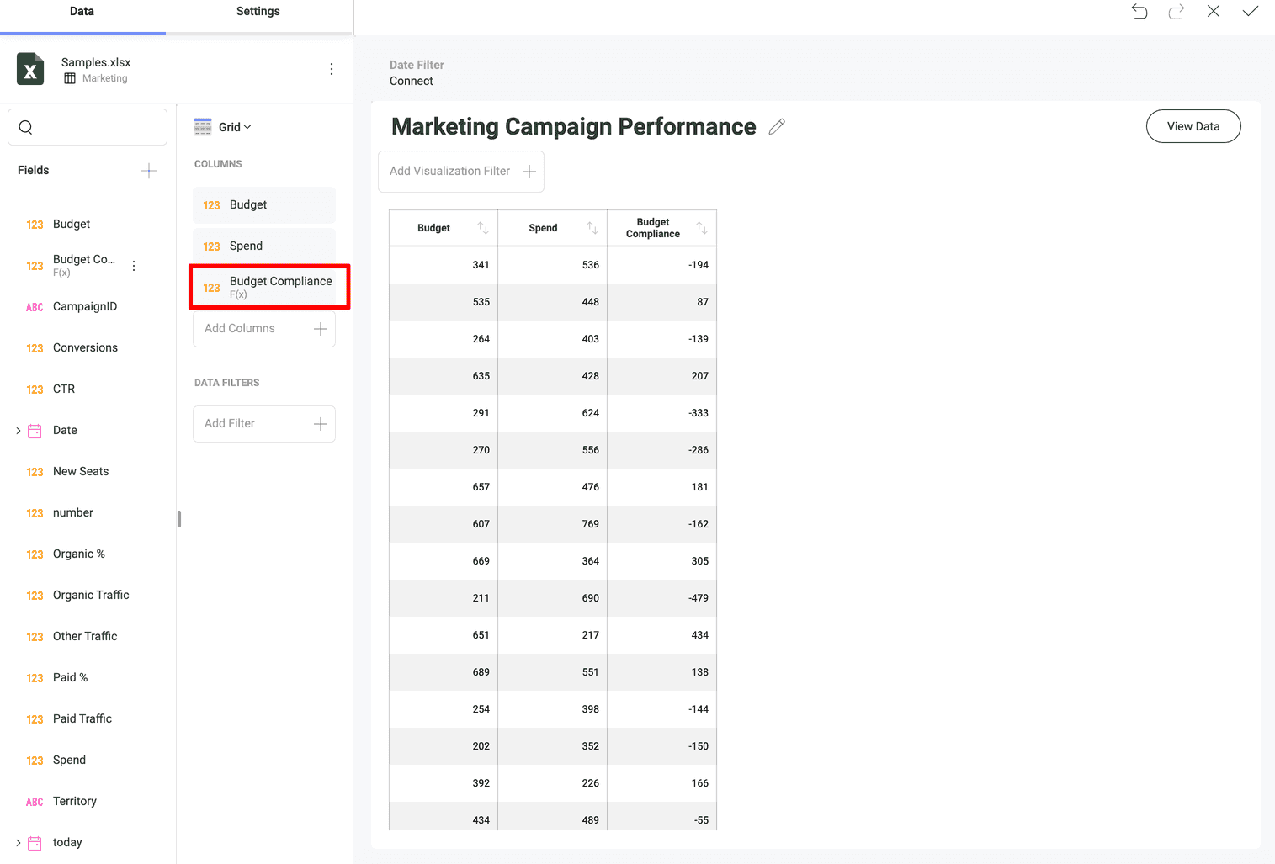Screen dimensions: 1275x864
Task: Click the ABC icon beside CampaignID
Action: (x=35, y=307)
